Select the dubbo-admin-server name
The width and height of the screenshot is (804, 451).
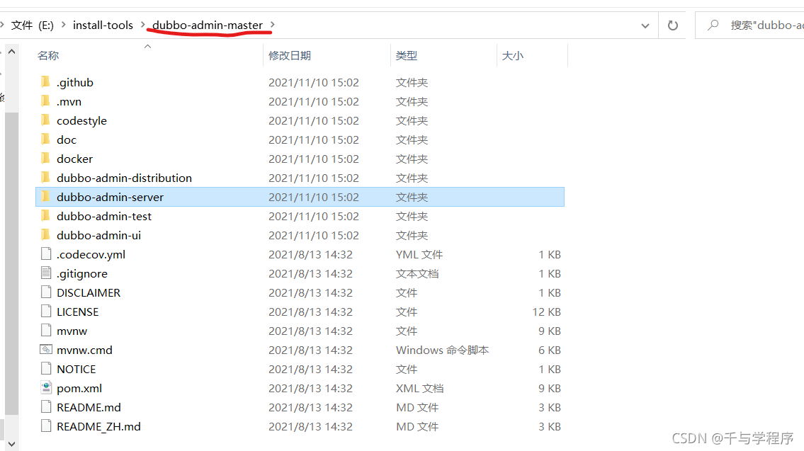[x=110, y=197]
